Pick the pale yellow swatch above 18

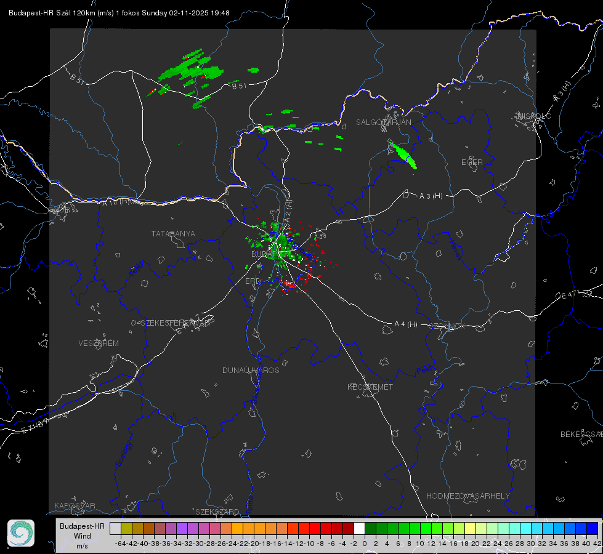pyautogui.click(x=471, y=528)
